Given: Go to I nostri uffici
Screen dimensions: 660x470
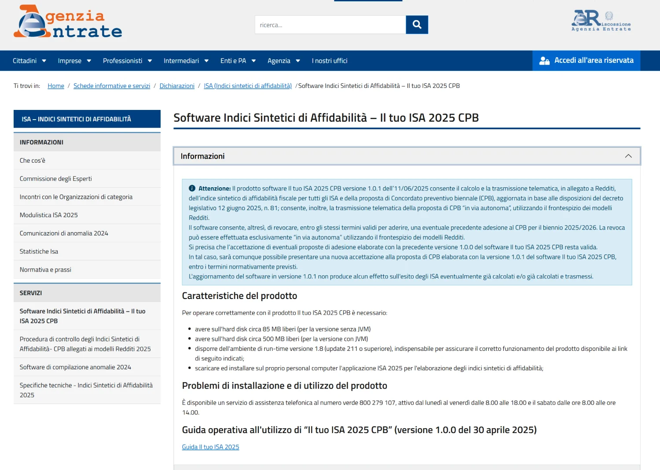Looking at the screenshot, I should click(330, 61).
